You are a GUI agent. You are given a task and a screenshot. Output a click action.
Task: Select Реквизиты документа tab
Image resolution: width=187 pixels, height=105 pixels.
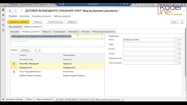pyautogui.click(x=31, y=32)
